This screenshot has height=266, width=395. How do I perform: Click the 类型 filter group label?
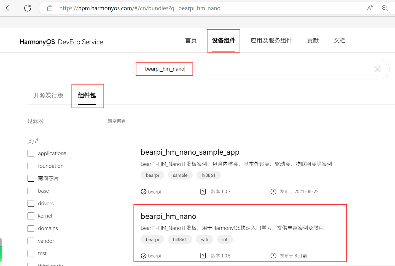33,141
